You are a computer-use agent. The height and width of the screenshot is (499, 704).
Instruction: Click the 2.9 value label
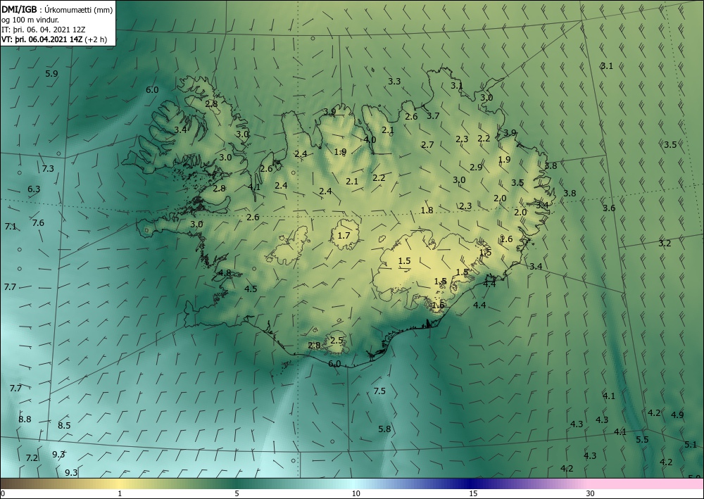pos(476,168)
